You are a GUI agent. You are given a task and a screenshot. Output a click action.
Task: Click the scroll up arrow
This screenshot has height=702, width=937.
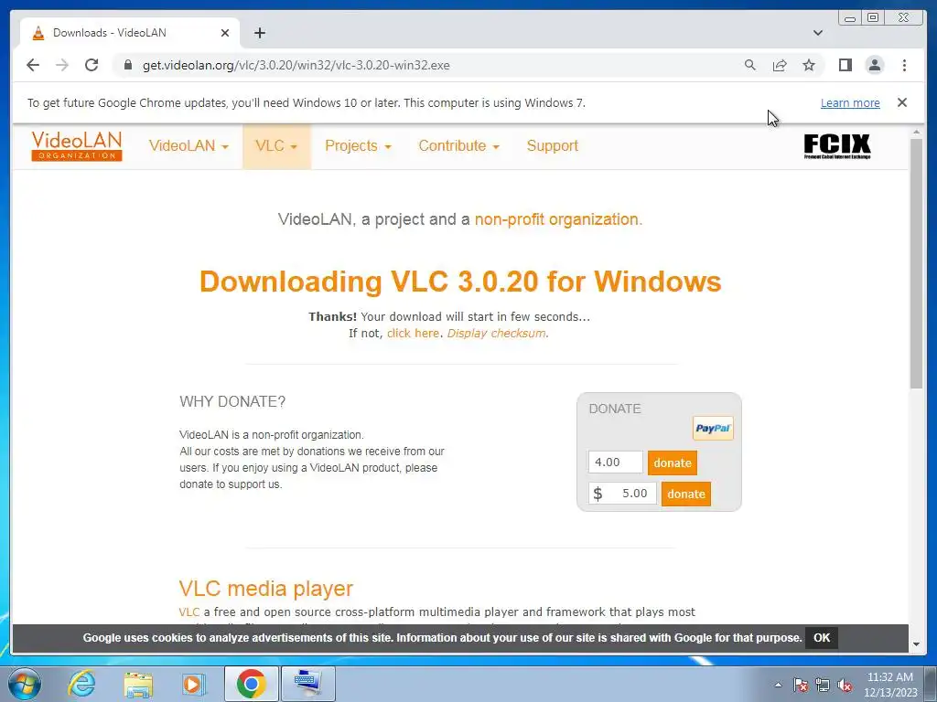(917, 132)
